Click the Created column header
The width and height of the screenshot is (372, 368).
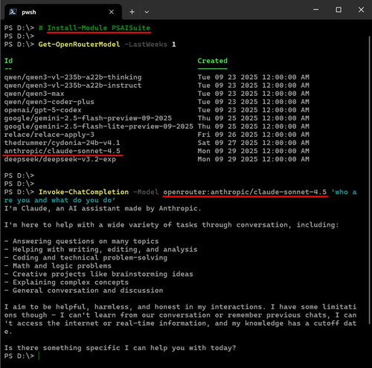[213, 61]
